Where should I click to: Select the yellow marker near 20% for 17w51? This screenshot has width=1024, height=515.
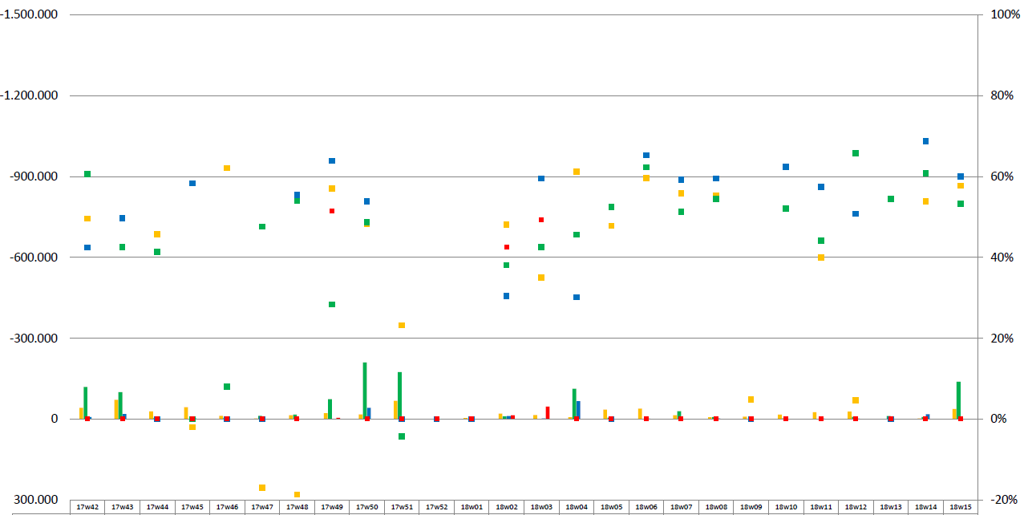pyautogui.click(x=402, y=325)
